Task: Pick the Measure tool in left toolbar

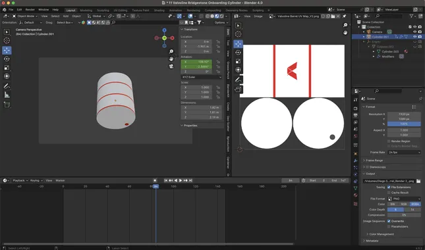Action: (x=7, y=95)
